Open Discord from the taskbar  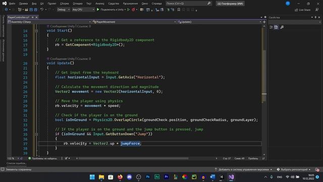(x=129, y=177)
